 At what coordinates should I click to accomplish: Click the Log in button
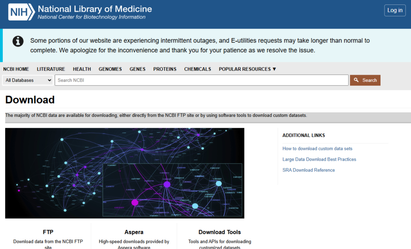[x=395, y=10]
